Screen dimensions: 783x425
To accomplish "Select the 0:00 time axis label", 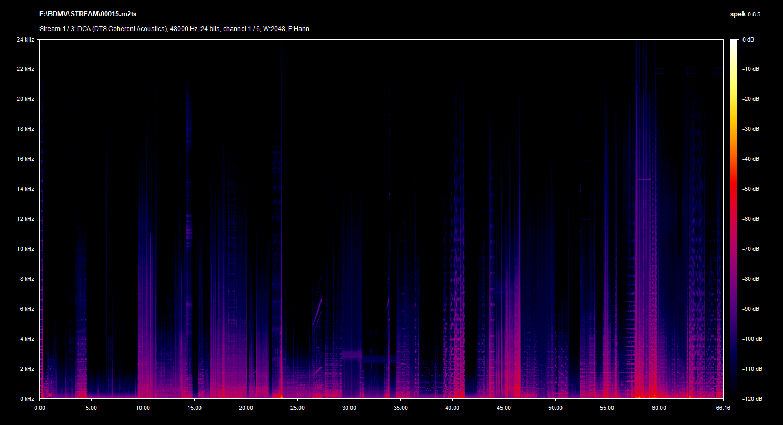I will coord(39,408).
